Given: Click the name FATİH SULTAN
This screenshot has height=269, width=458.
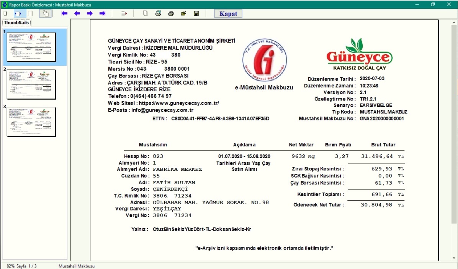Looking at the screenshot, I should (174, 182).
